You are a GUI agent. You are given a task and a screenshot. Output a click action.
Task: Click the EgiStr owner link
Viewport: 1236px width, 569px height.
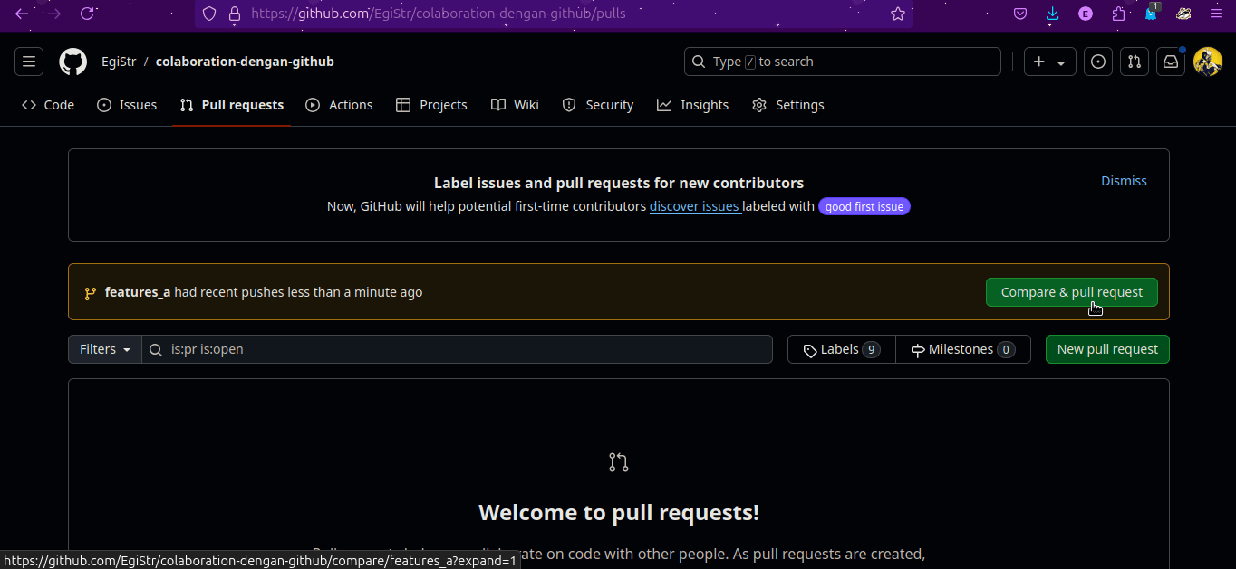pos(119,62)
